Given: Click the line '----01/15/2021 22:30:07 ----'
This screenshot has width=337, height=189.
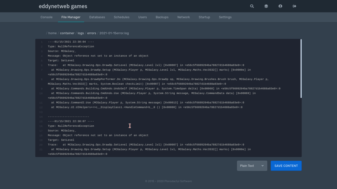Looking at the screenshot, I should point(71,121).
